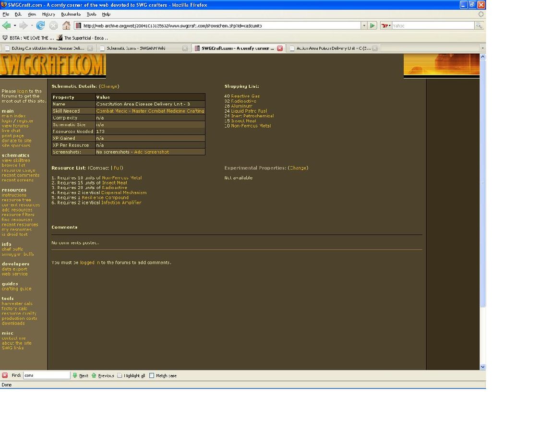
Task: Click Find Previous green arrow
Action: (94, 375)
